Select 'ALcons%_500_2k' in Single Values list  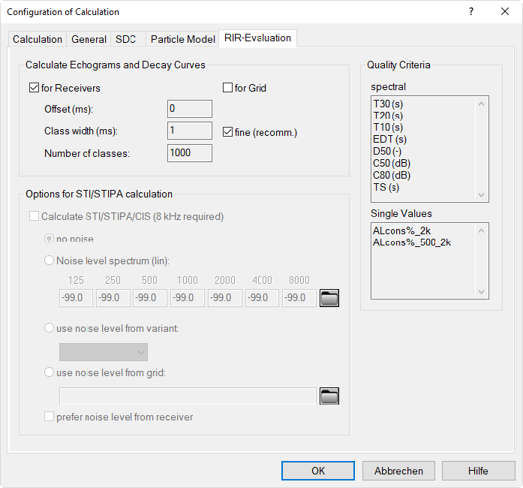(x=412, y=242)
